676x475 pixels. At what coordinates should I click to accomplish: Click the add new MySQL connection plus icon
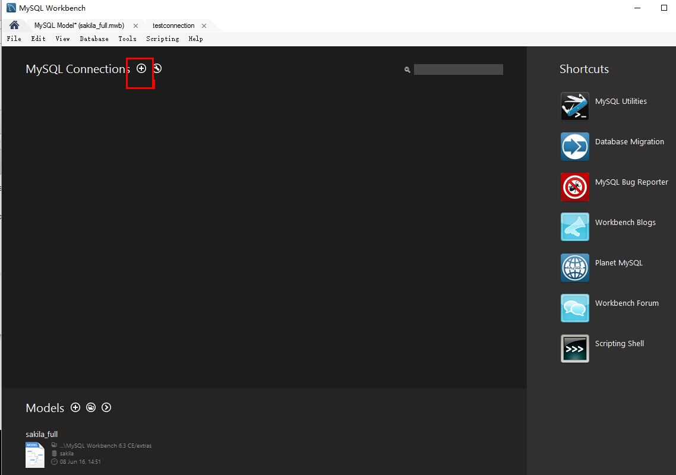(141, 68)
